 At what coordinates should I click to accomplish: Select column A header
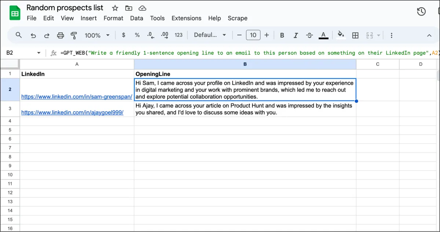pyautogui.click(x=77, y=64)
